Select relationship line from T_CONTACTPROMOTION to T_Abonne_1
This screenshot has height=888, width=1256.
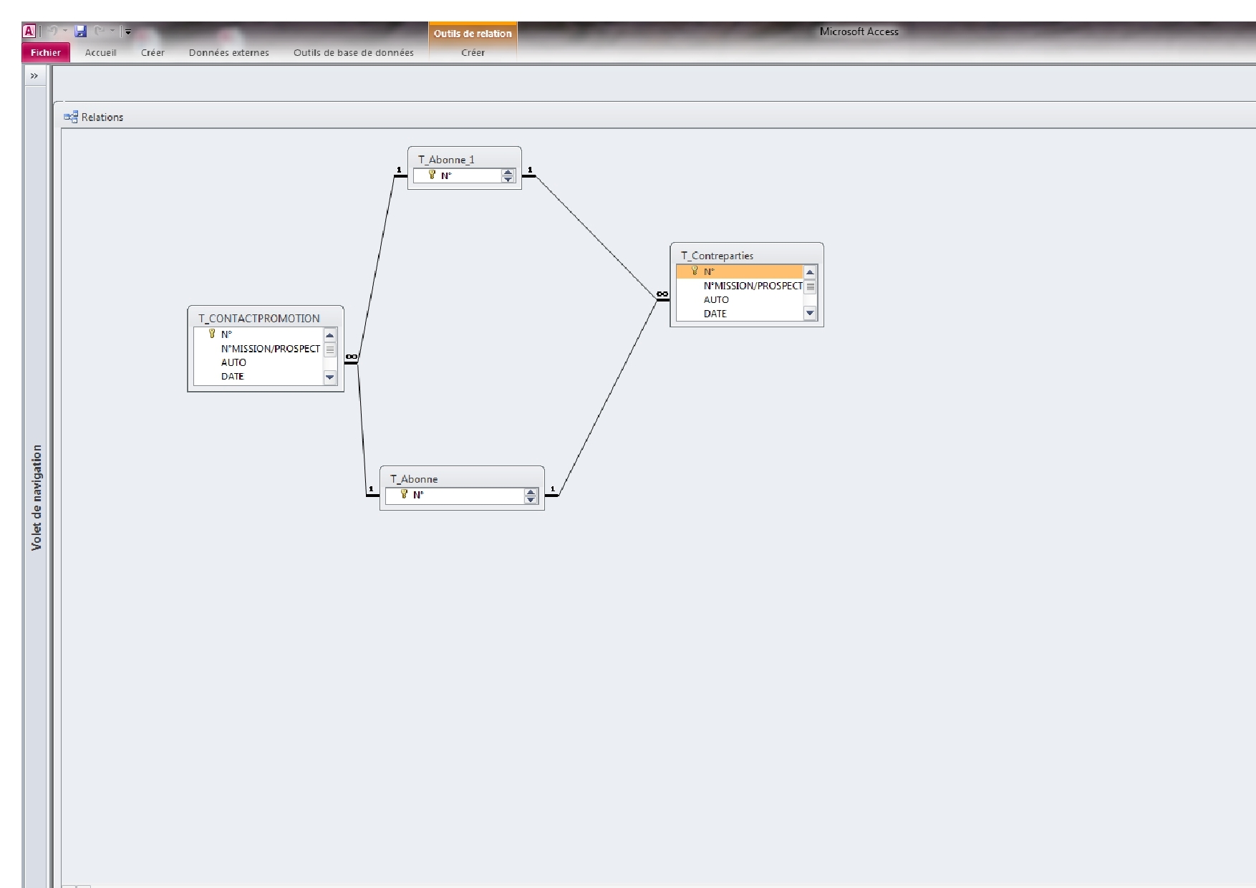376,269
